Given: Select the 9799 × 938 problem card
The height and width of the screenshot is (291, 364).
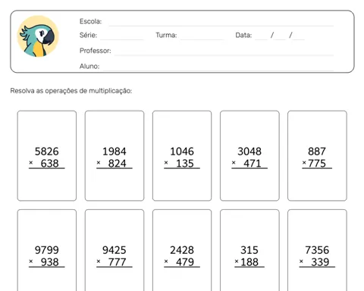Looking at the screenshot, I should pos(47,250).
